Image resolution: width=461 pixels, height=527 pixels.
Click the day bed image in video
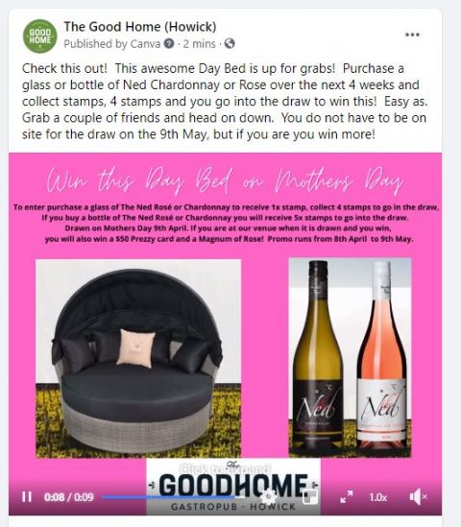(x=138, y=358)
